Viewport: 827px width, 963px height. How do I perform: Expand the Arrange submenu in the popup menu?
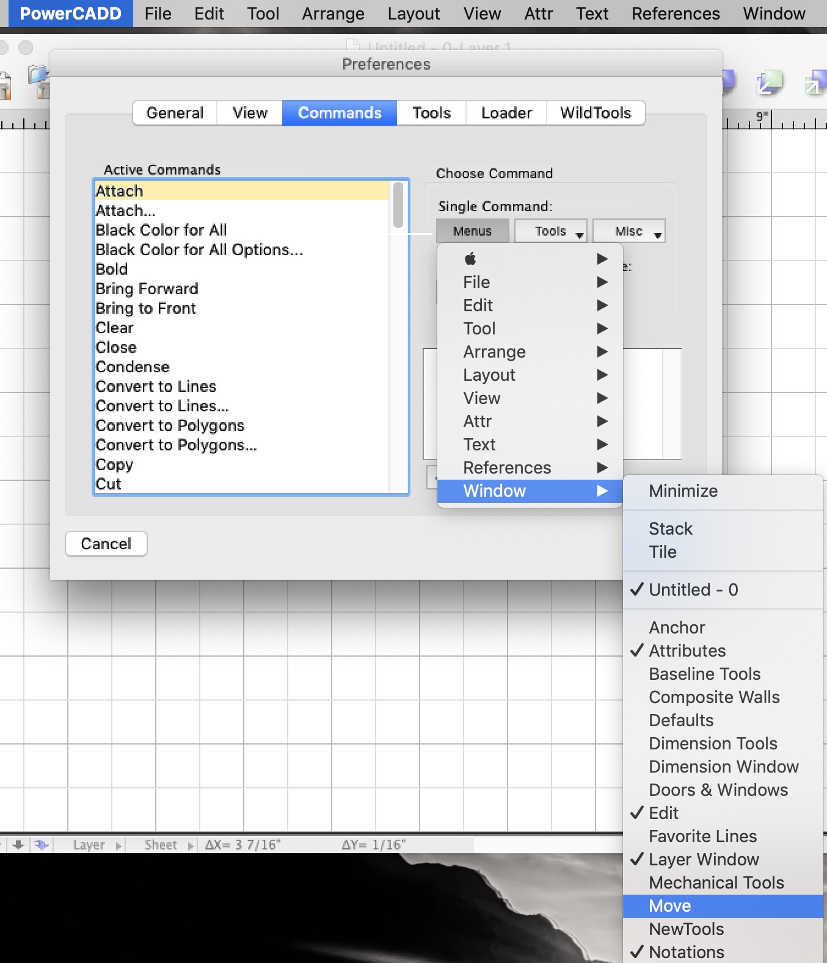[x=530, y=352]
